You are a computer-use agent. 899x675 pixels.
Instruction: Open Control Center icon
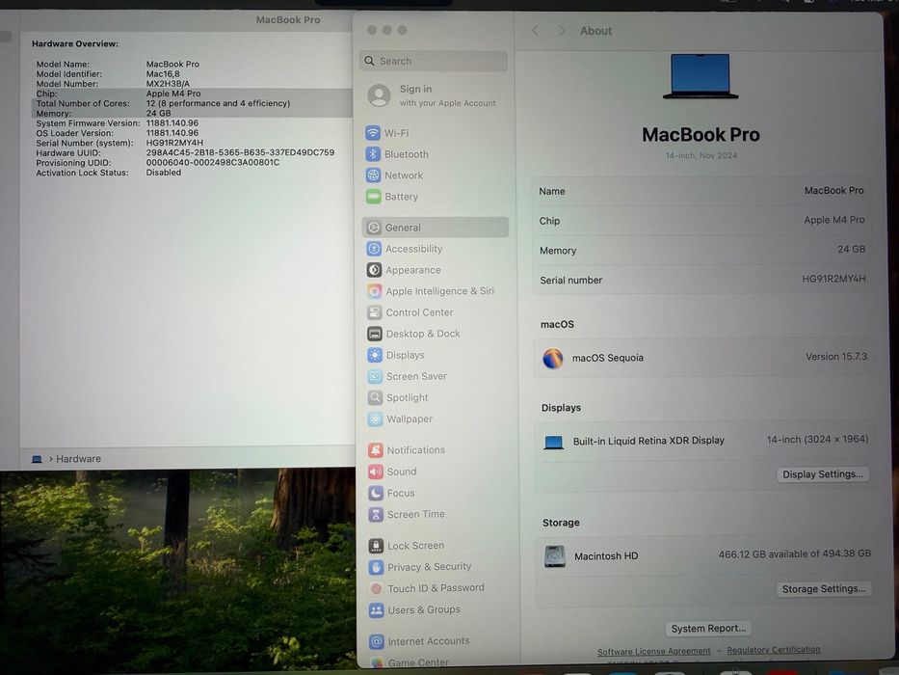click(x=375, y=312)
